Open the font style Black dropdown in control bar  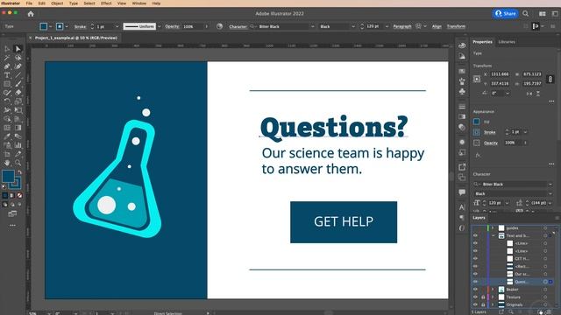[353, 26]
